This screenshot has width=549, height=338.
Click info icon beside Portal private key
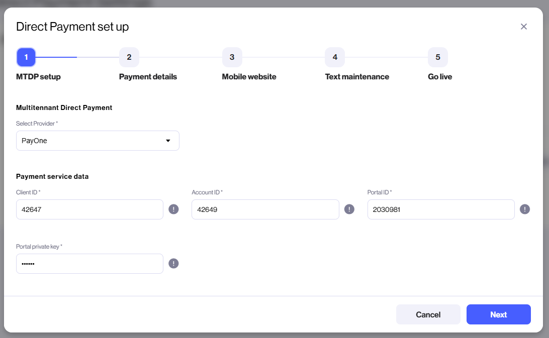[x=173, y=264]
